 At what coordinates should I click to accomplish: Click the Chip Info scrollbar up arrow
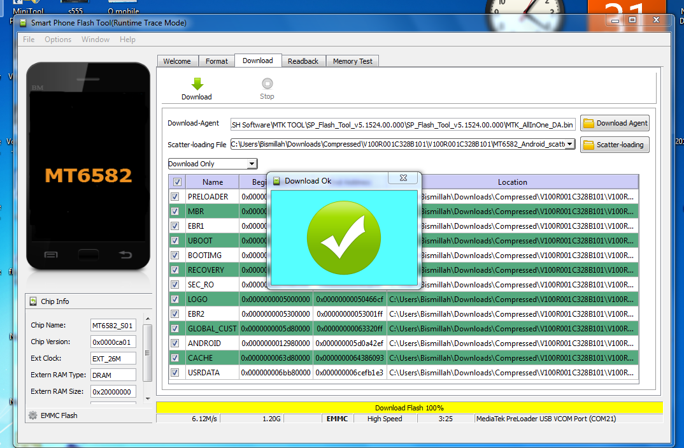tap(148, 319)
